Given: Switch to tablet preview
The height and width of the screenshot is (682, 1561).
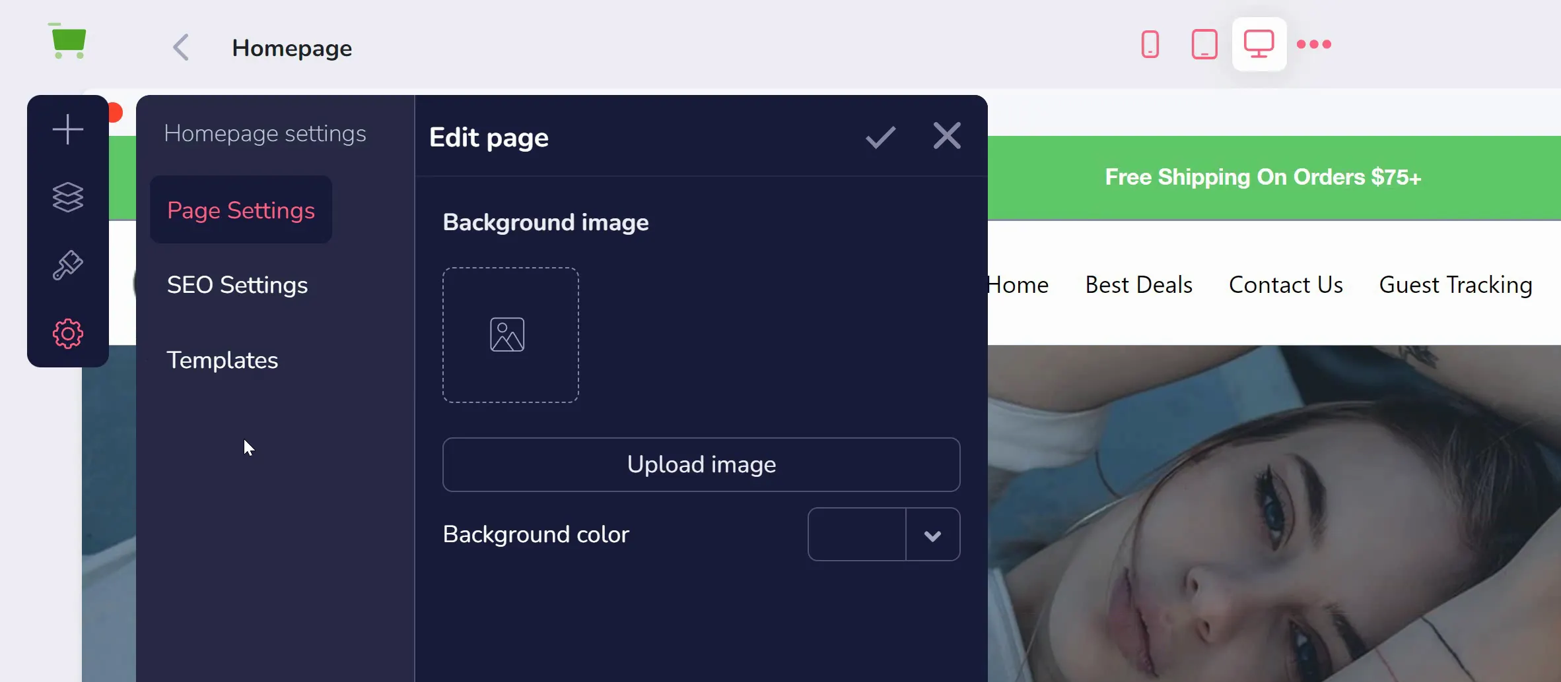Looking at the screenshot, I should (1204, 44).
